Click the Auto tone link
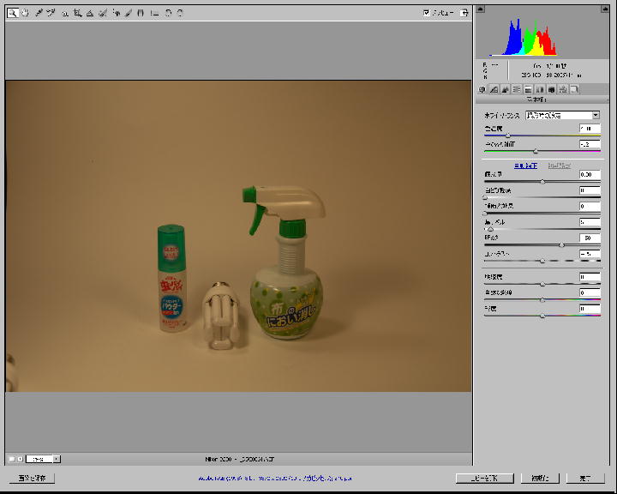Image resolution: width=617 pixels, height=494 pixels. click(x=525, y=165)
